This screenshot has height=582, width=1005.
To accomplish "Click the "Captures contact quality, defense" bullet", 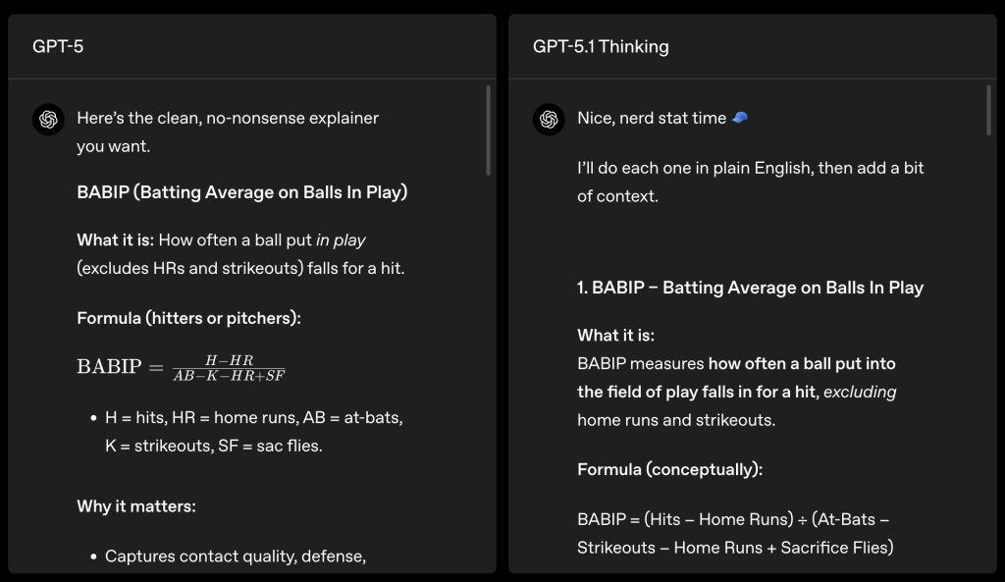I will 236,556.
